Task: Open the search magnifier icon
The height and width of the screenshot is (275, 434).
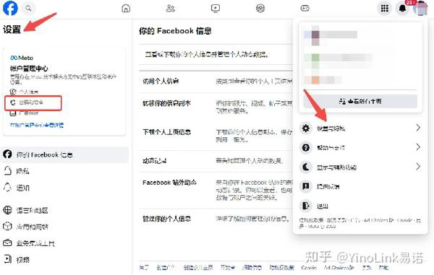Action: click(28, 8)
